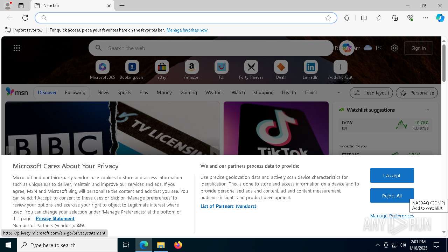Open the Deals shortcut
This screenshot has height=252, width=448.
click(281, 70)
